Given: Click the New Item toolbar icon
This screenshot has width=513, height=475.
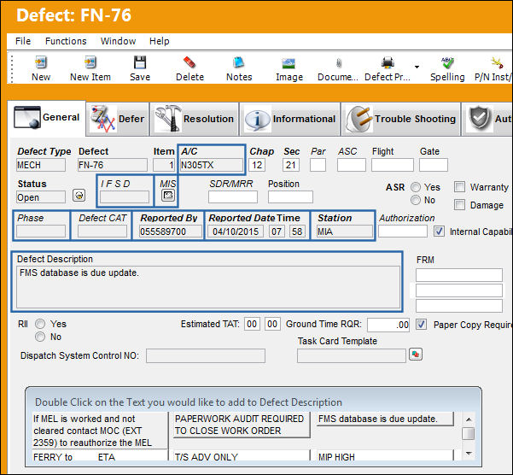Looking at the screenshot, I should click(90, 62).
